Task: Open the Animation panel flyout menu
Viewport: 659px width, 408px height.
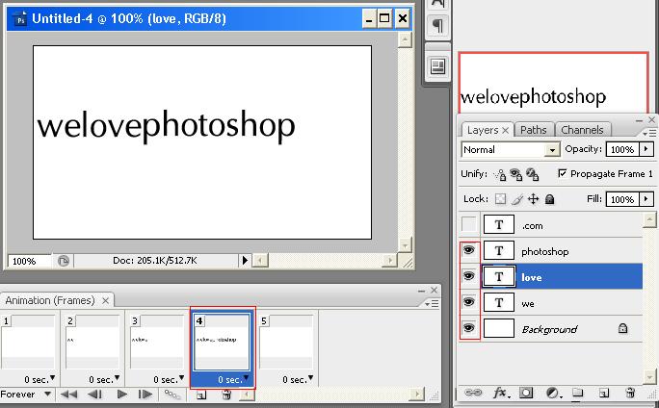Action: 432,303
